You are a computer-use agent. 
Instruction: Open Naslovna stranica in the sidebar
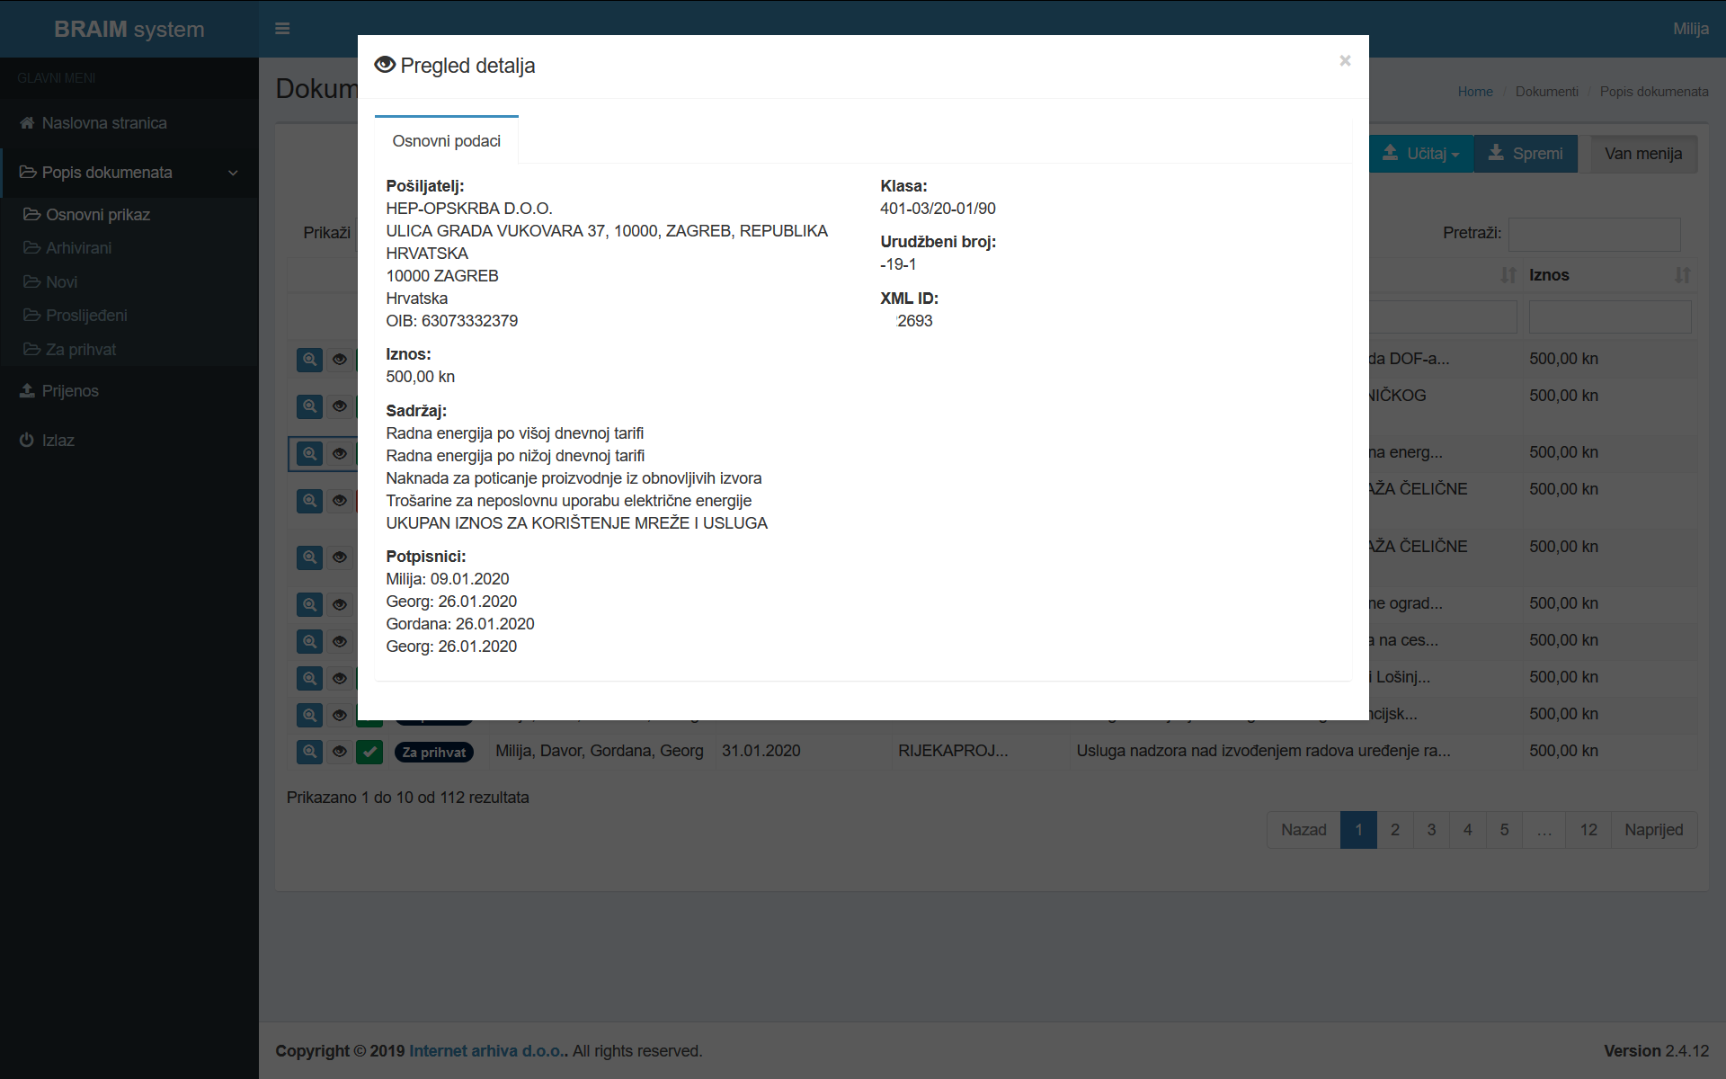tap(129, 123)
